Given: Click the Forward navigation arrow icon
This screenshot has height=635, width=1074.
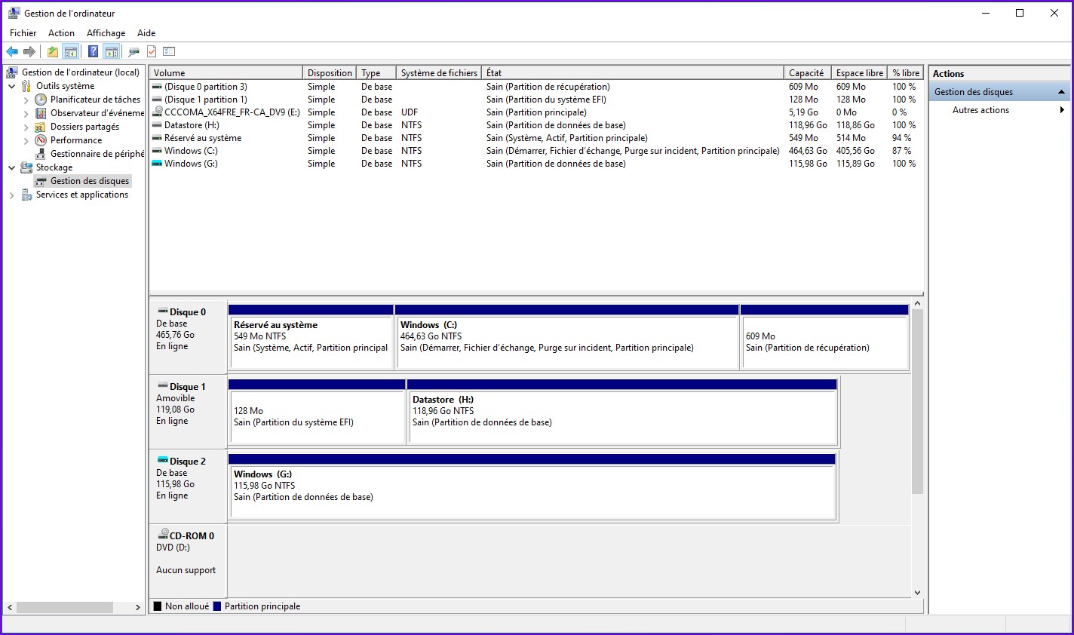Looking at the screenshot, I should click(x=29, y=51).
